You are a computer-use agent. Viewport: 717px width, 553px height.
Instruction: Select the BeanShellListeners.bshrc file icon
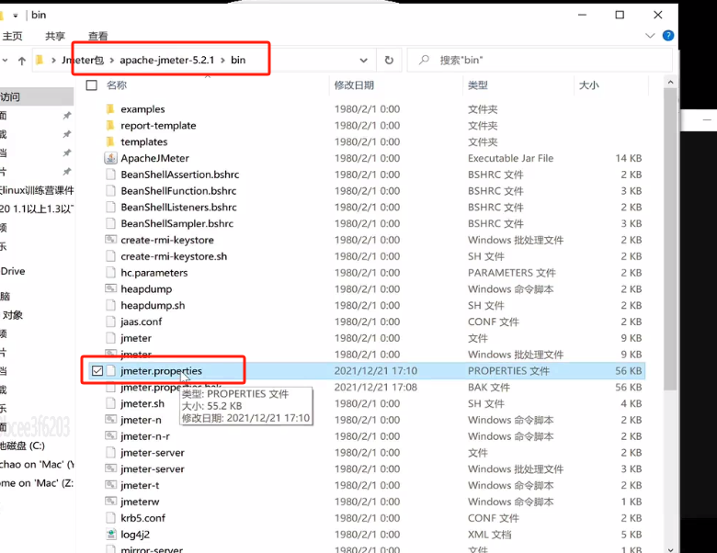point(110,207)
